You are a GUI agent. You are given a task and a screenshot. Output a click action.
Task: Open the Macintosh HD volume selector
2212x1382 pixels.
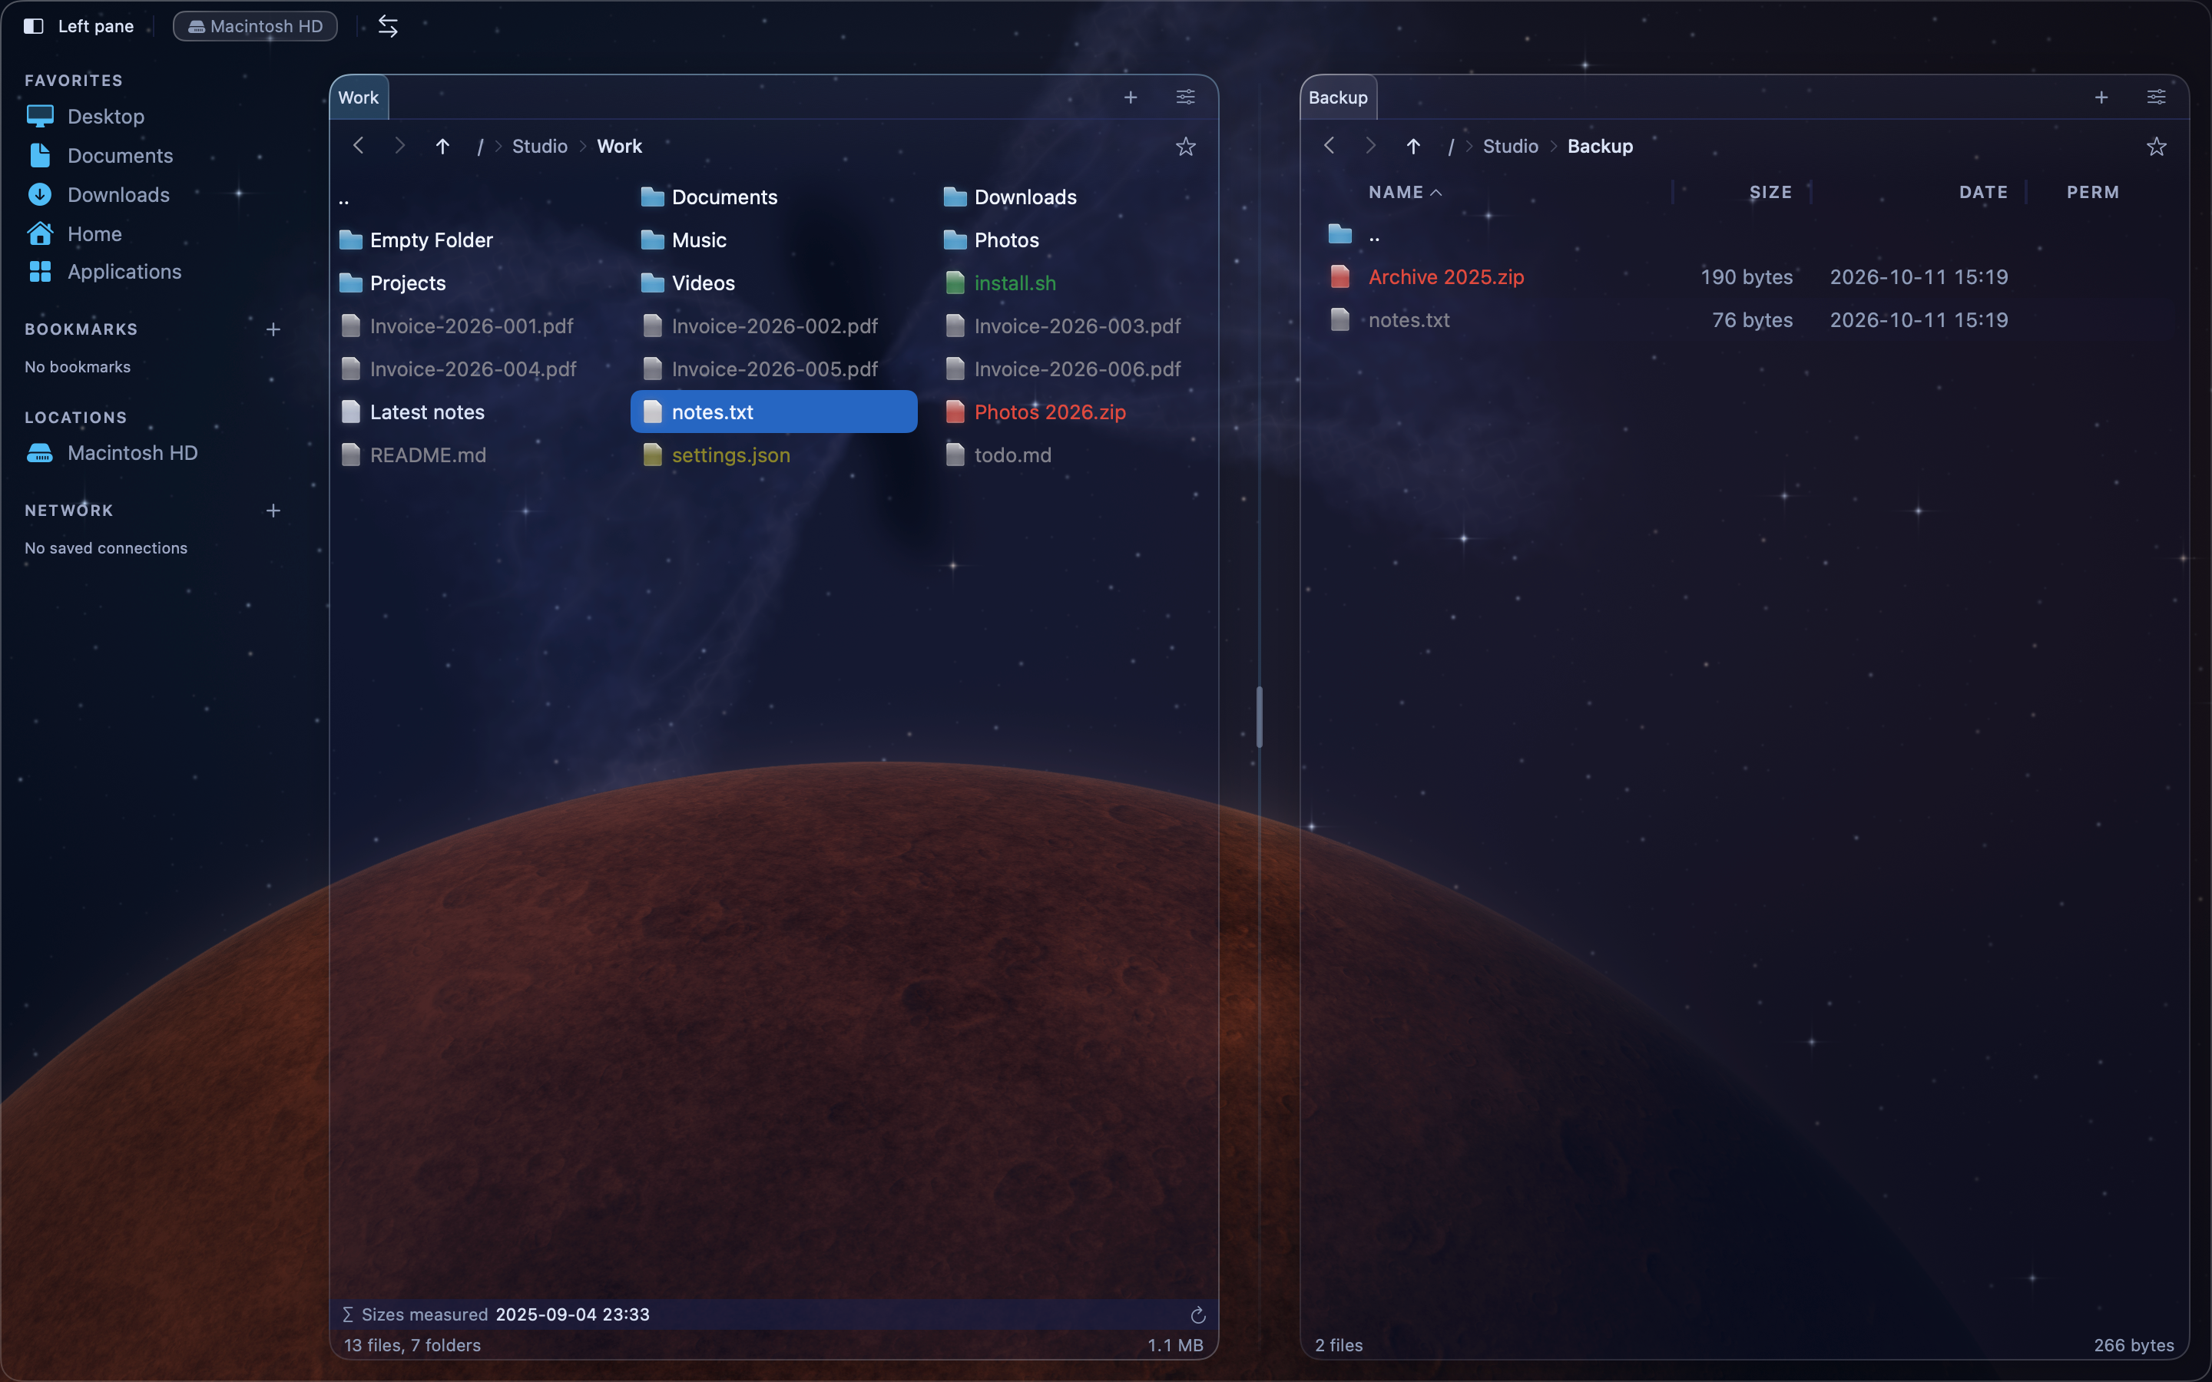point(255,27)
